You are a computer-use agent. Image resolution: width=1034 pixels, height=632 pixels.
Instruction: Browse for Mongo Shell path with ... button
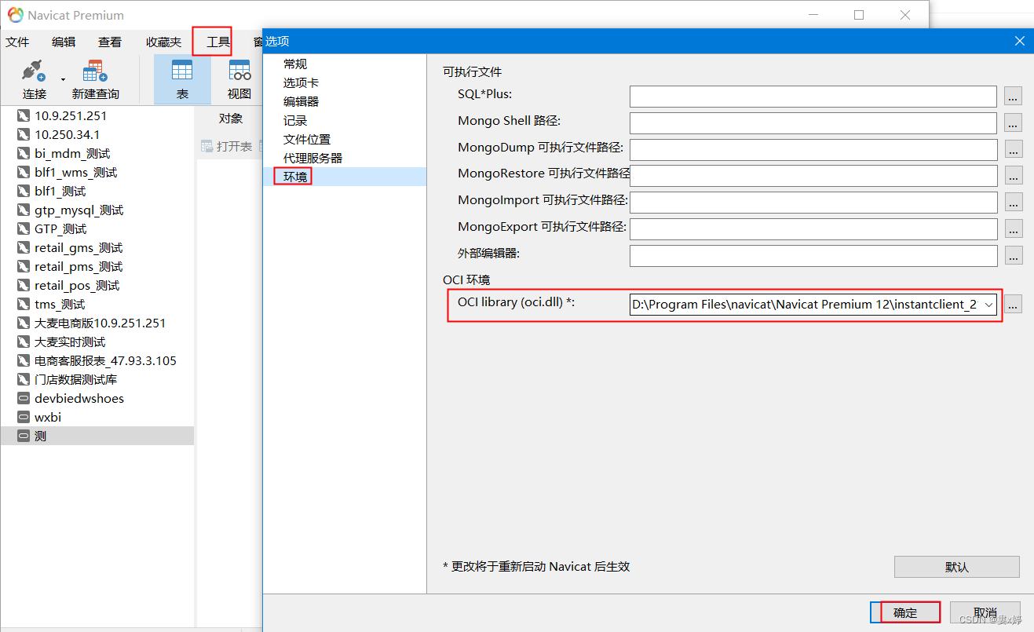(x=1014, y=122)
